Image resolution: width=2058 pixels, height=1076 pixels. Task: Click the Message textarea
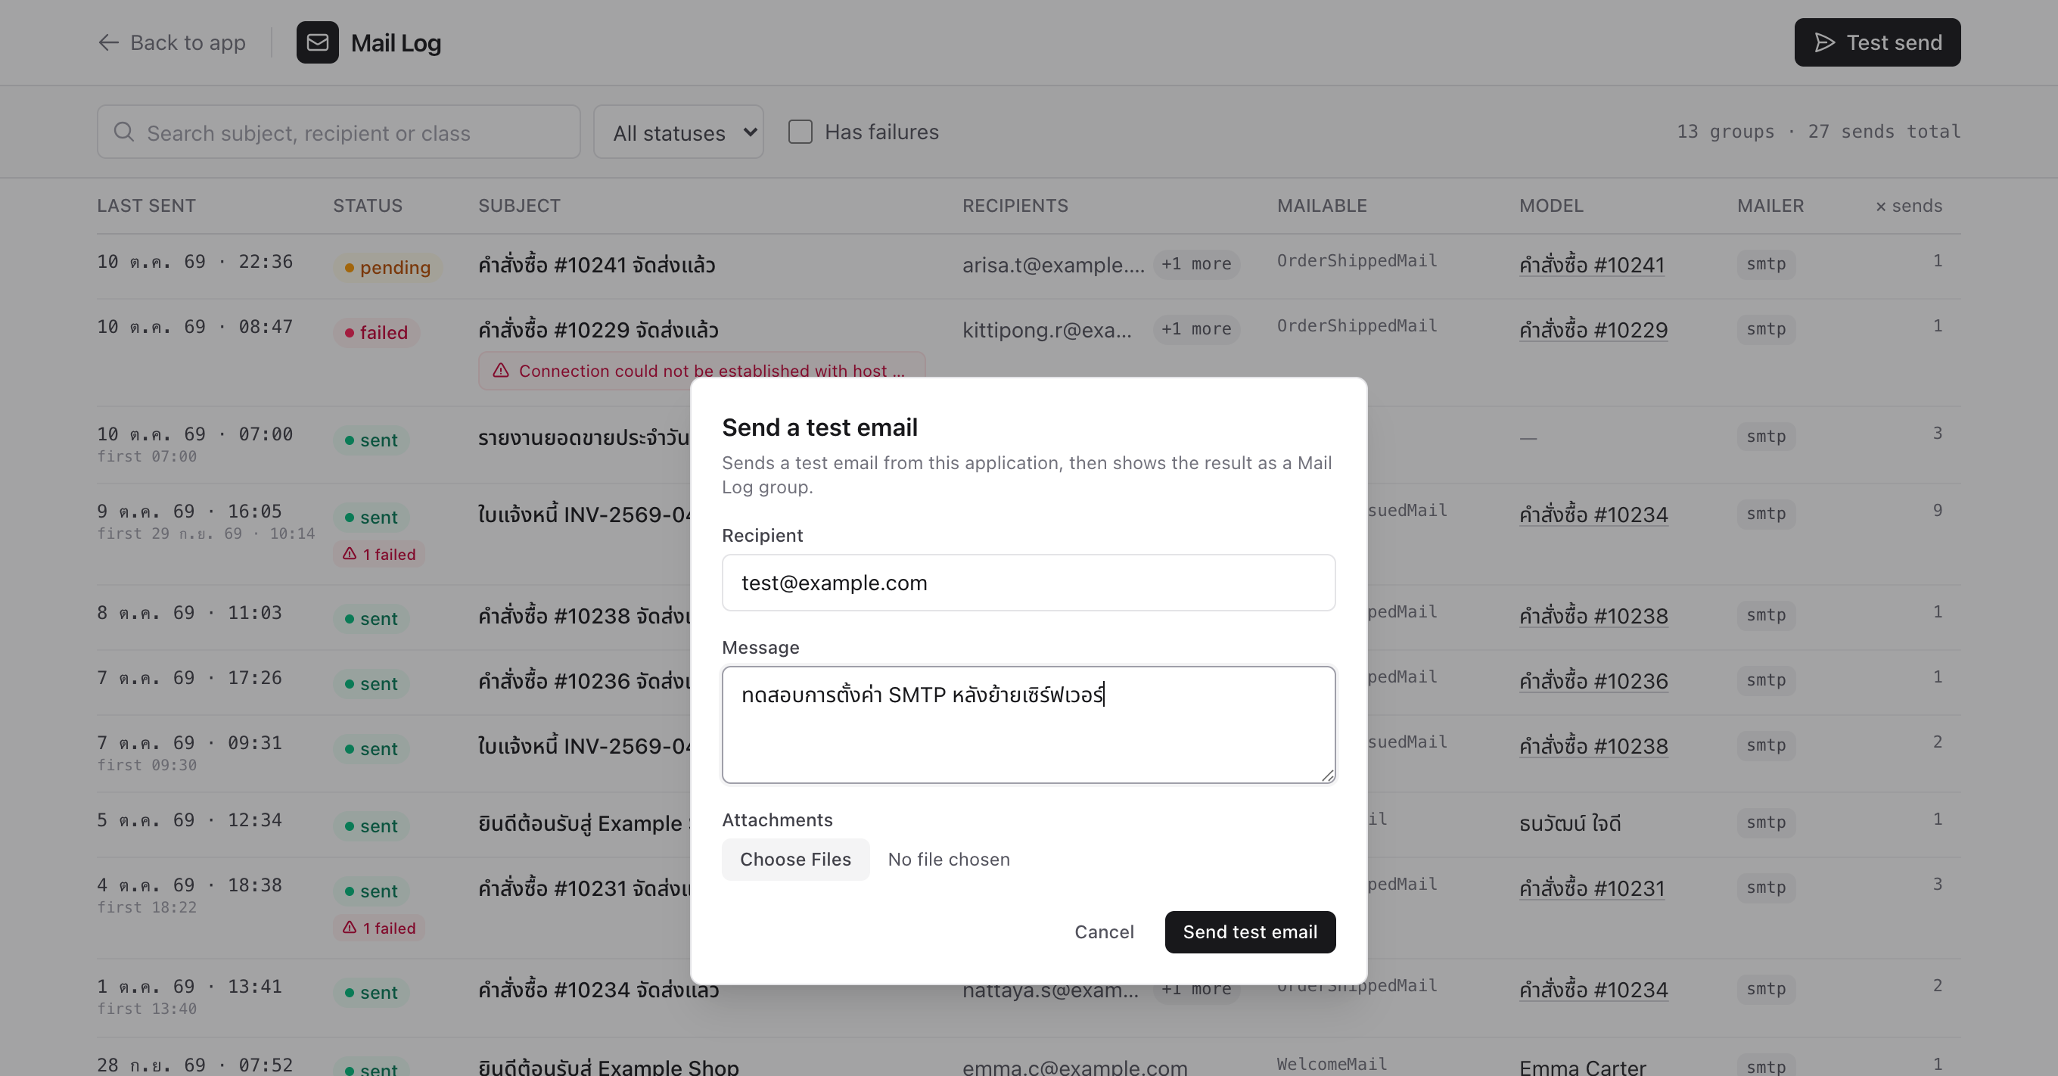[1028, 725]
